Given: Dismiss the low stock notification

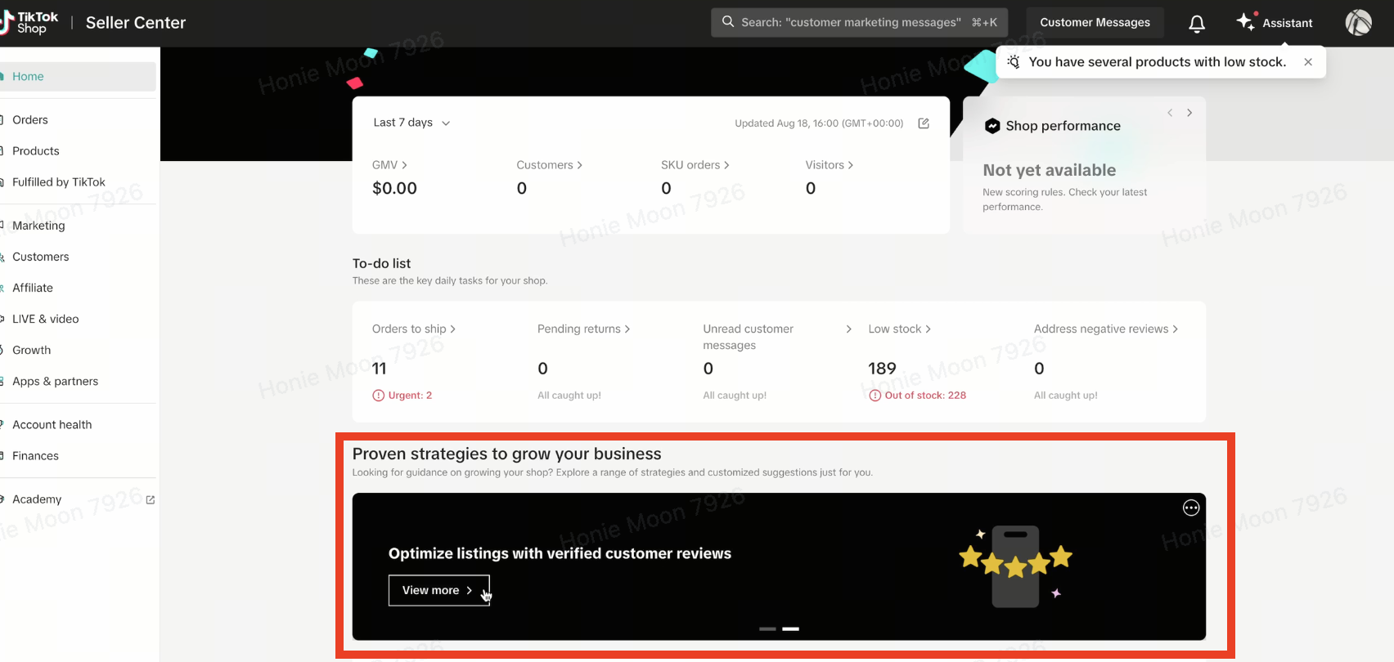Looking at the screenshot, I should (x=1308, y=62).
